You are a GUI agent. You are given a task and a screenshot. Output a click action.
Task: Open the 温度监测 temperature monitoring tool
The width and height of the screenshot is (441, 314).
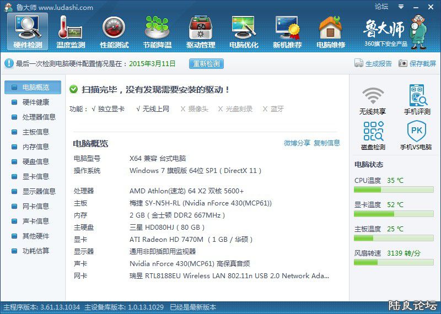[x=71, y=31]
